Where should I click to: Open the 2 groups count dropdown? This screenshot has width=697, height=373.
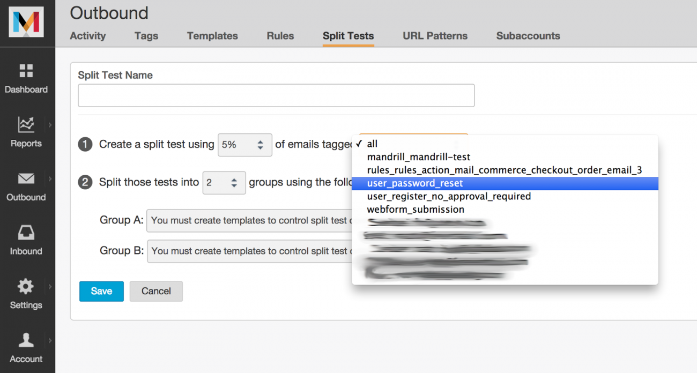[224, 183]
